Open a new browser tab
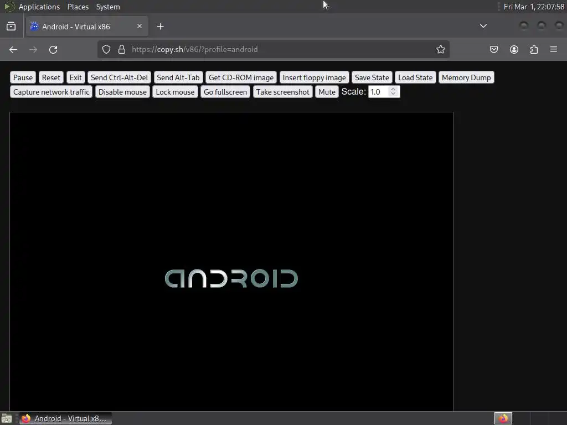 point(160,27)
